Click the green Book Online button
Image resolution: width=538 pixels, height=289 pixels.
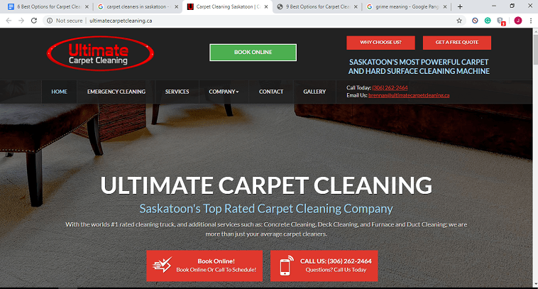coord(253,52)
